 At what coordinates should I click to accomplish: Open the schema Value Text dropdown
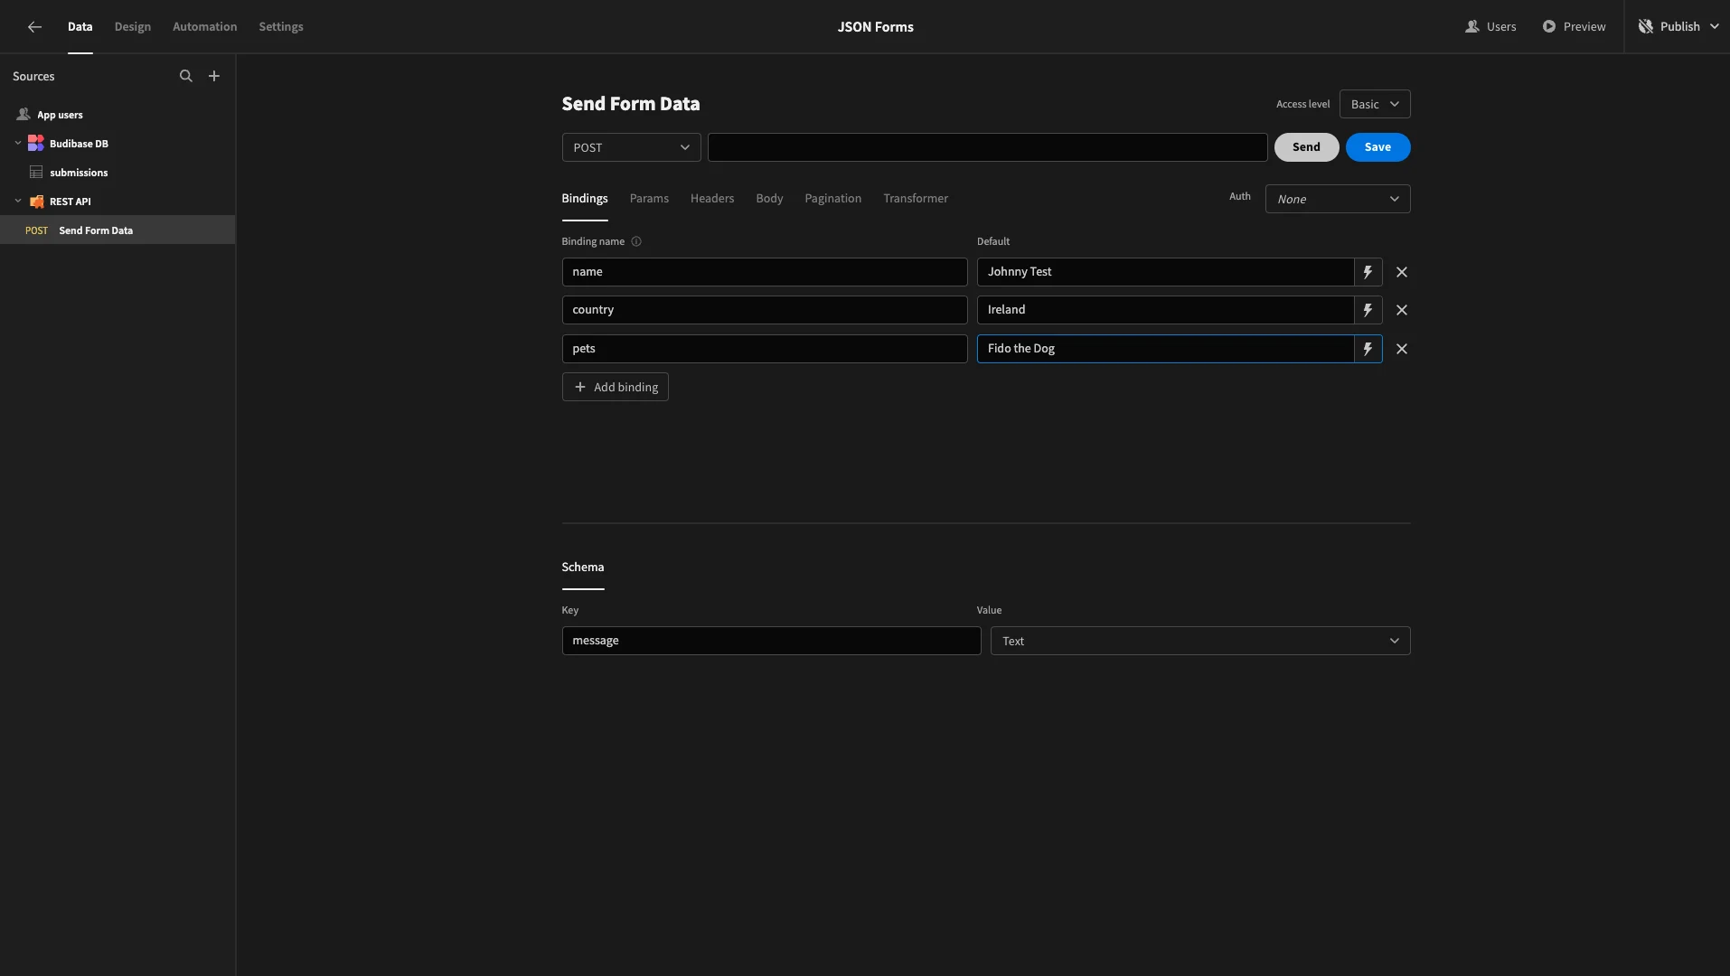1200,641
